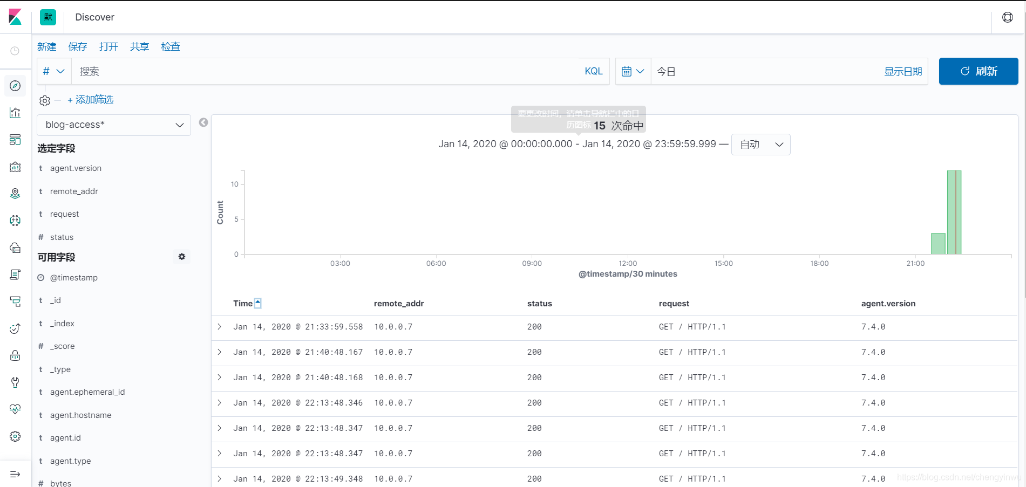The image size is (1026, 487).
Task: Open Canvas icon in sidebar
Action: pyautogui.click(x=15, y=167)
